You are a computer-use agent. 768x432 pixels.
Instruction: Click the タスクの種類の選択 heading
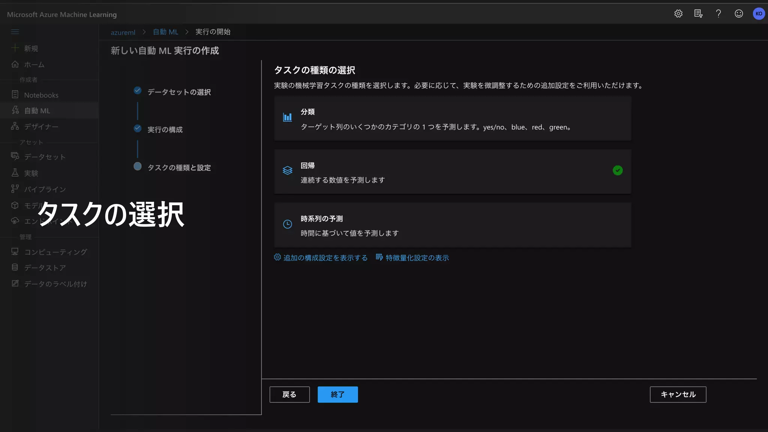pyautogui.click(x=315, y=70)
